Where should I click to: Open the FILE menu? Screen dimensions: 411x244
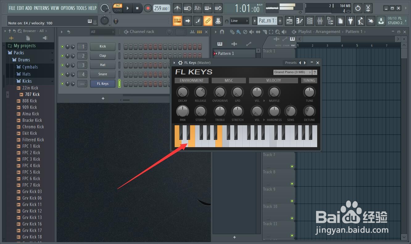point(12,8)
